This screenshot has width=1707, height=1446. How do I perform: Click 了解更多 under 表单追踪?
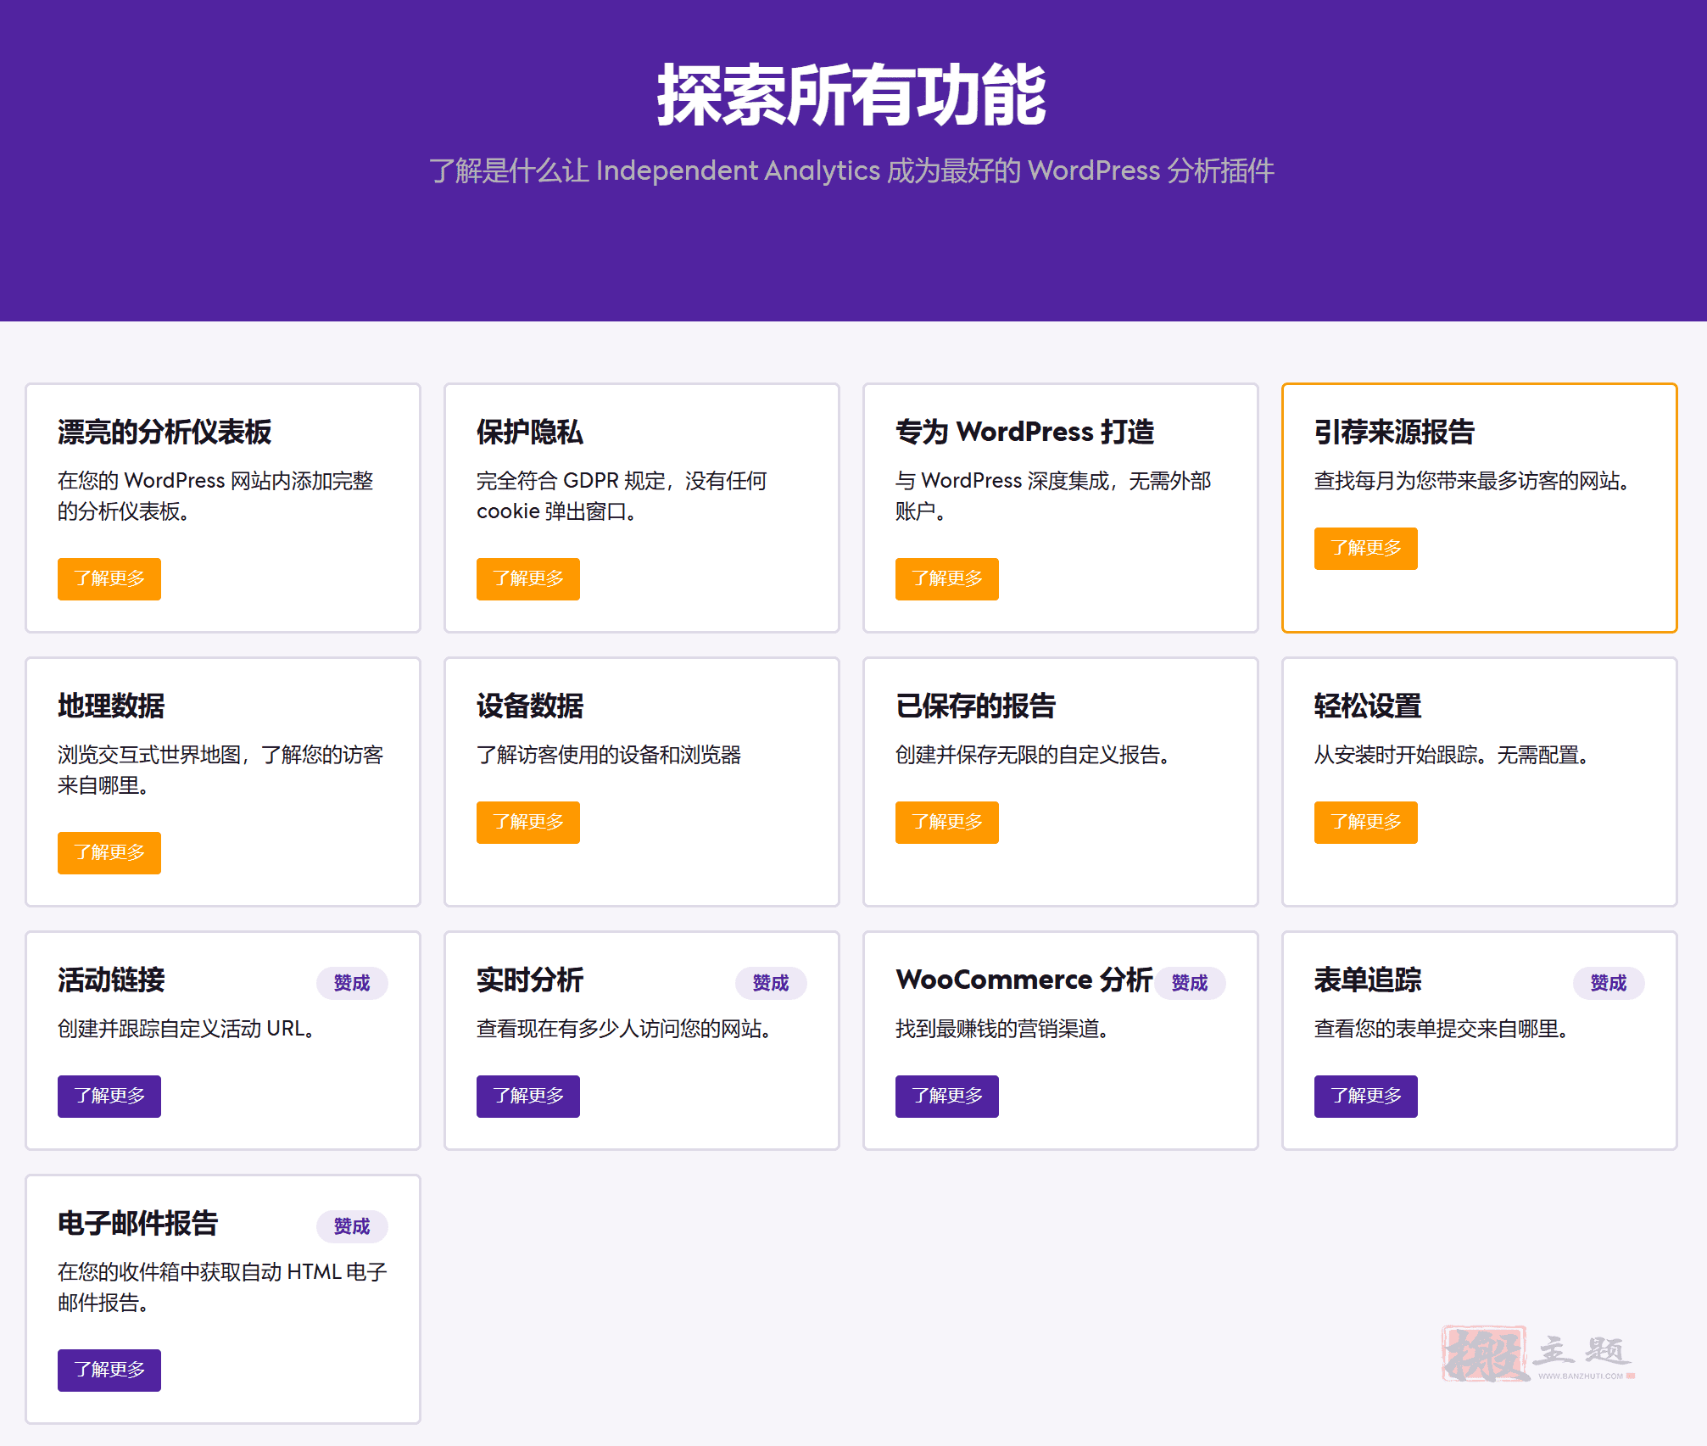point(1366,1097)
